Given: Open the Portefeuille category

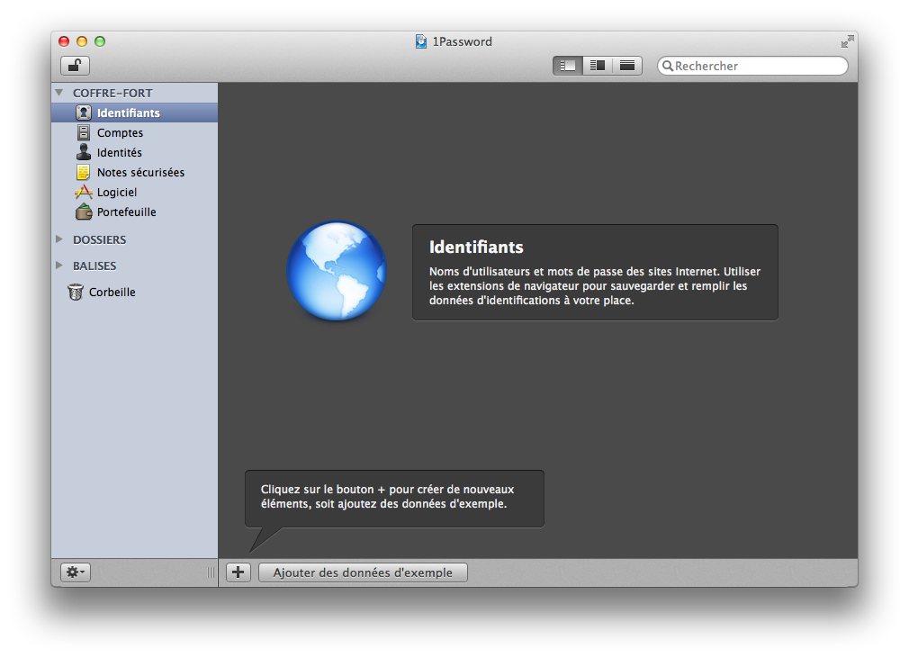Looking at the screenshot, I should click(134, 212).
